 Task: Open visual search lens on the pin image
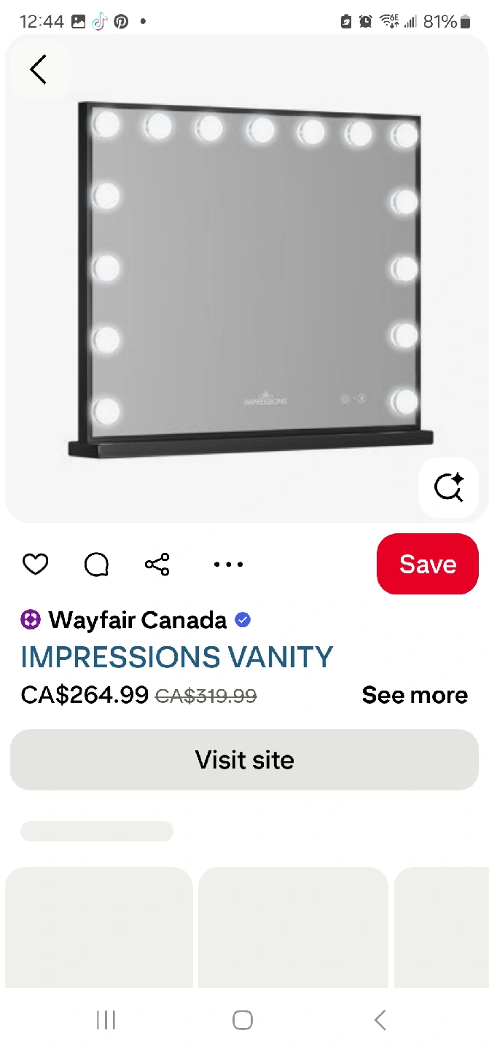[448, 487]
